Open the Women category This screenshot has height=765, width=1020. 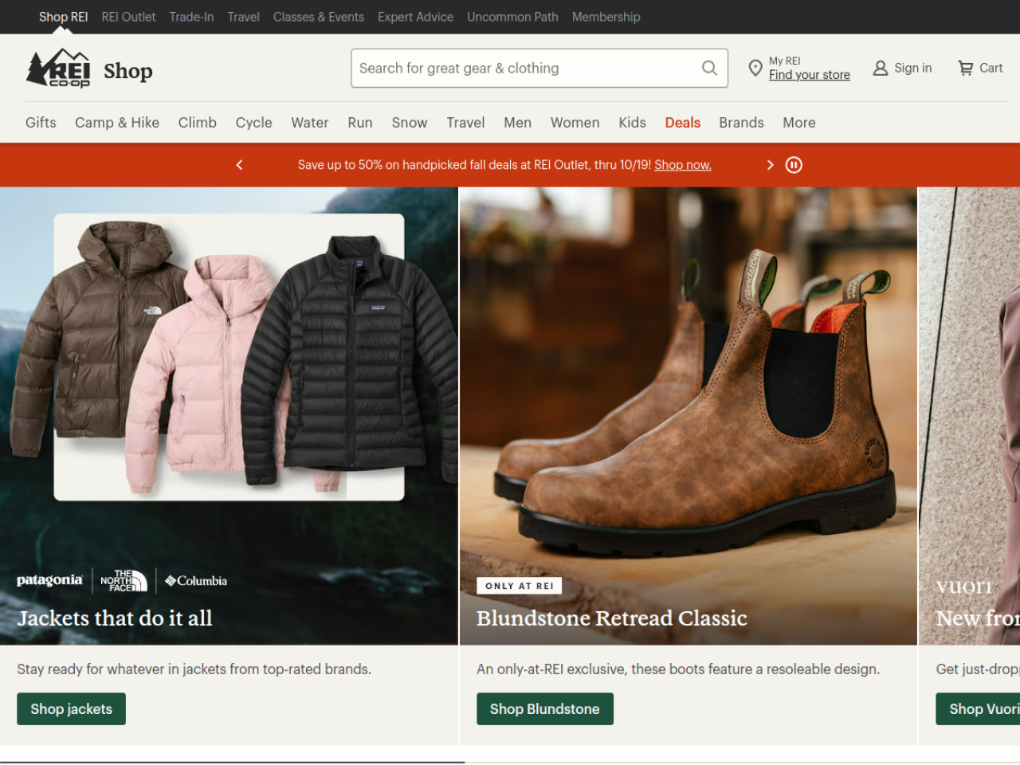point(575,123)
